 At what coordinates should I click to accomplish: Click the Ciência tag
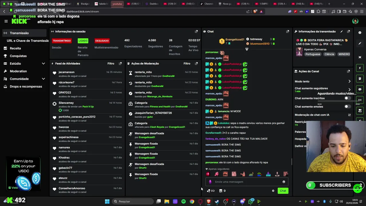click(329, 54)
